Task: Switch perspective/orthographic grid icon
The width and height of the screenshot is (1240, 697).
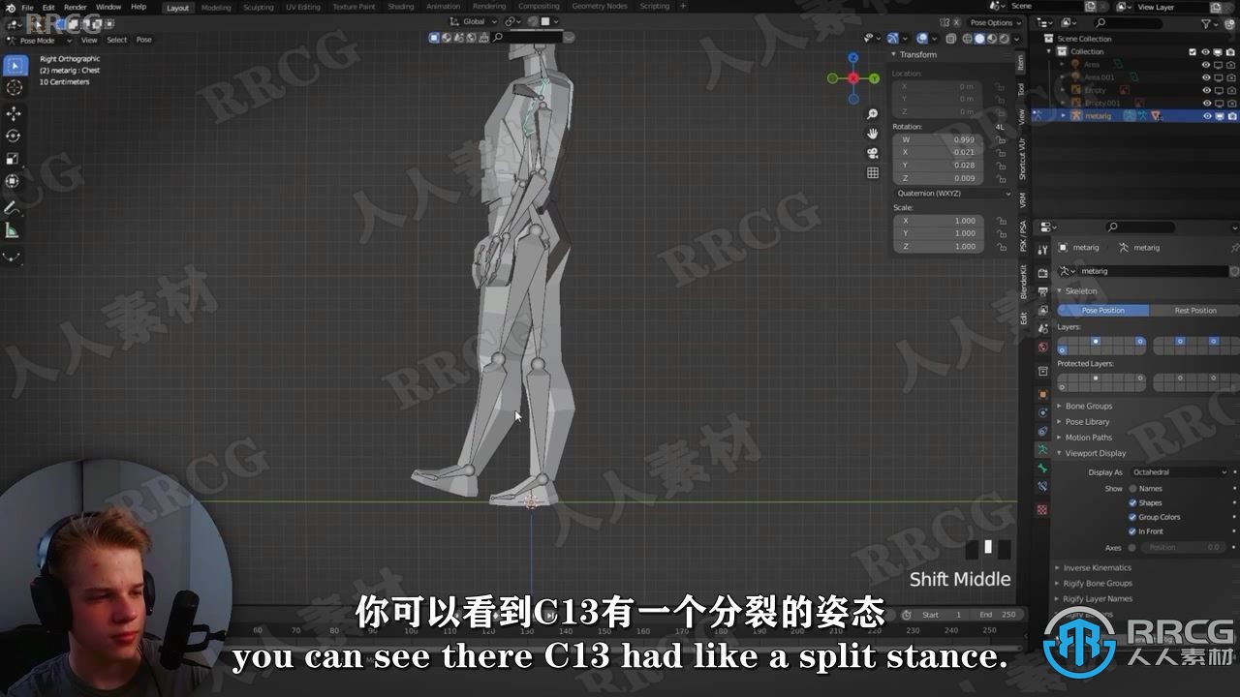Action: coord(873,172)
